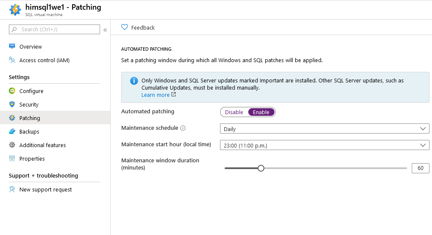Open the Maintenance schedule Daily dropdown
The image size is (432, 235).
tap(325, 128)
